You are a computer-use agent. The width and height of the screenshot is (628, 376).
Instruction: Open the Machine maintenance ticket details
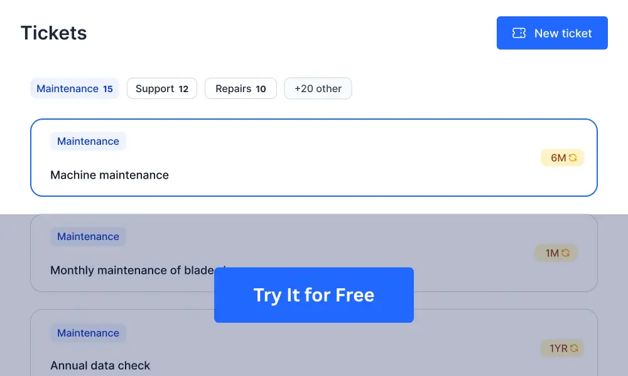314,157
